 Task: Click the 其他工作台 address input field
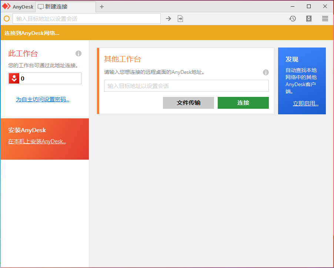[x=186, y=86]
